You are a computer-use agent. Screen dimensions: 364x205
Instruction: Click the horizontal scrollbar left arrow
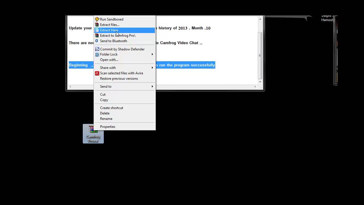pyautogui.click(x=70, y=87)
